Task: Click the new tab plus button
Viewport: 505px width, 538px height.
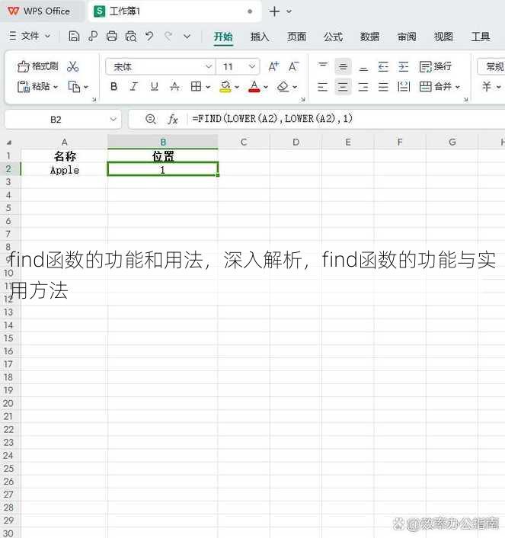Action: (274, 11)
